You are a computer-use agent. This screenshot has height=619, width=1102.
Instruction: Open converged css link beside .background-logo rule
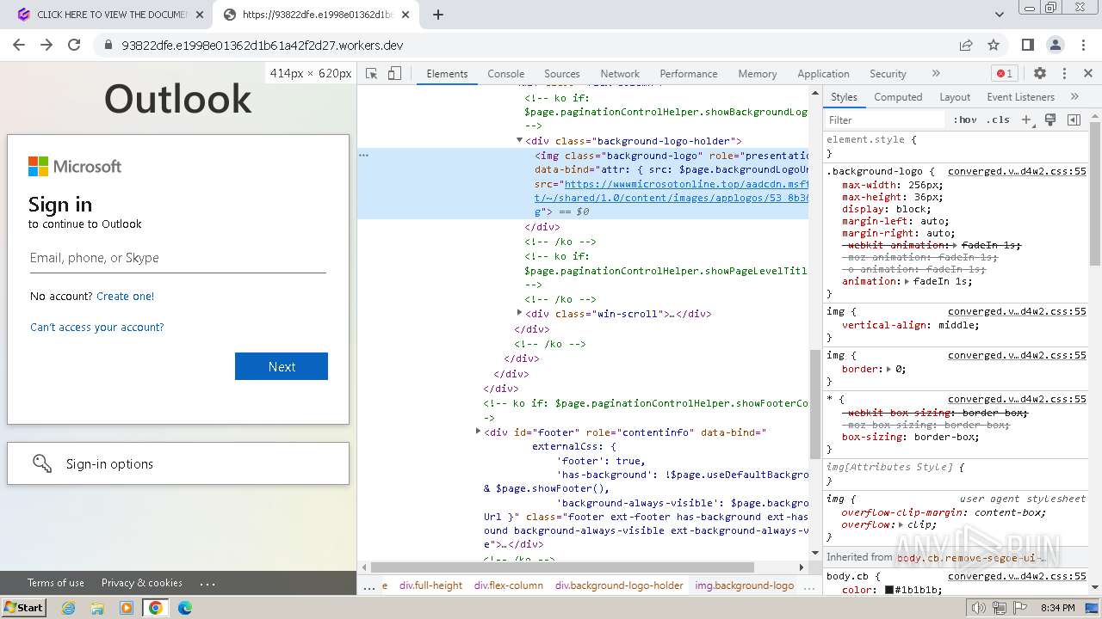pyautogui.click(x=1017, y=171)
